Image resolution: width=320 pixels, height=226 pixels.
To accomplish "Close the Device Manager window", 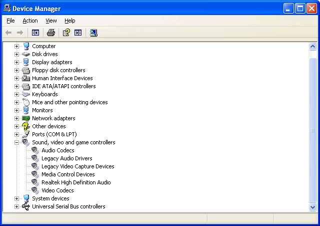I will (312, 9).
